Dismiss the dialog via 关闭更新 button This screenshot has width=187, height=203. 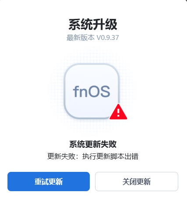[x=137, y=182]
